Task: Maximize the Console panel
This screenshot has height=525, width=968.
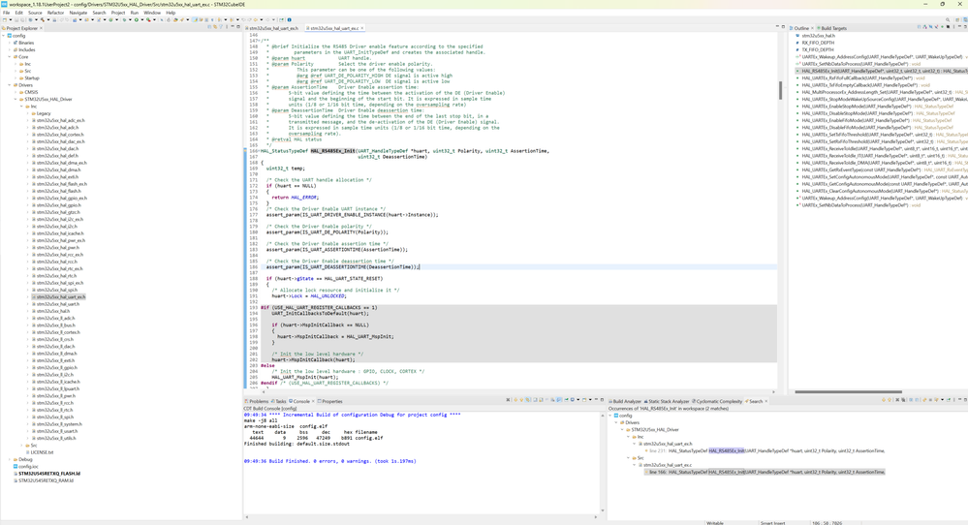Action: pyautogui.click(x=602, y=400)
